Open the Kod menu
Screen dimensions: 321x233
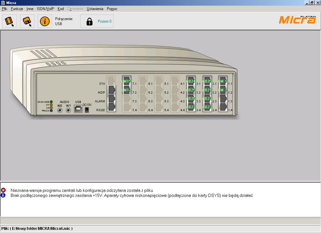coord(61,8)
